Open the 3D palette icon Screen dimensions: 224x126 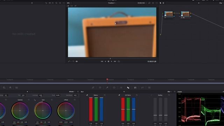point(149,87)
